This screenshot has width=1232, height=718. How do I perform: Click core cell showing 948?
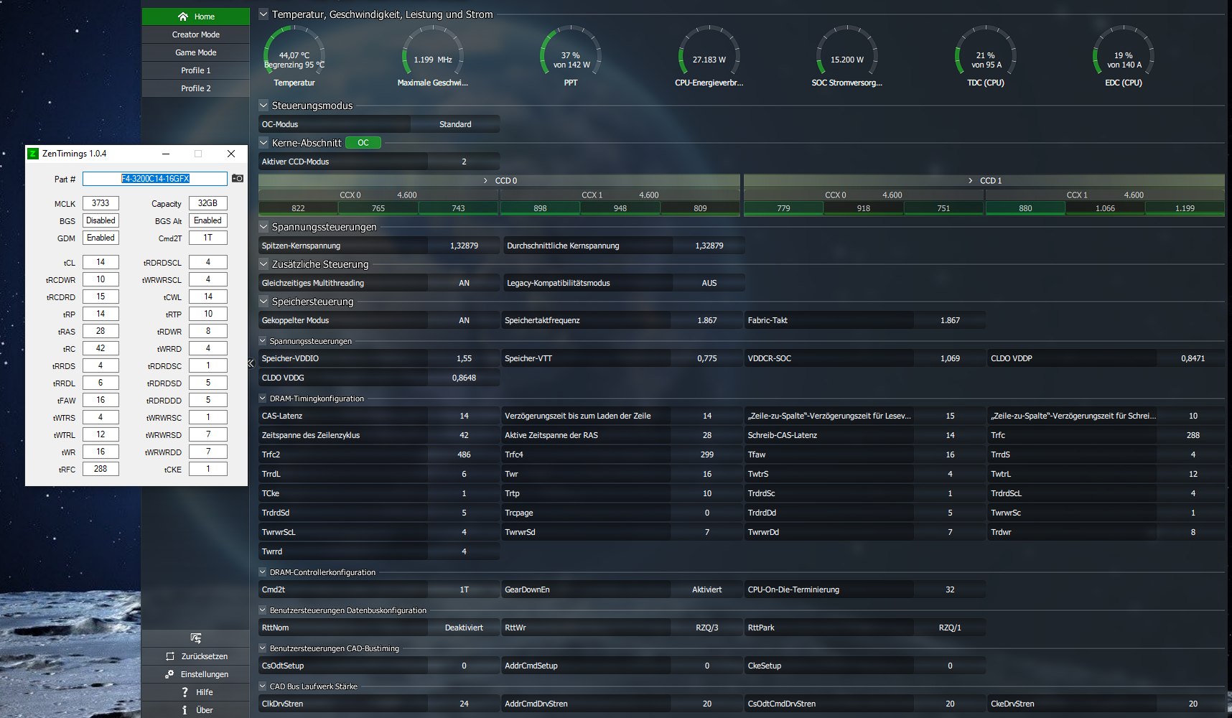coord(620,208)
